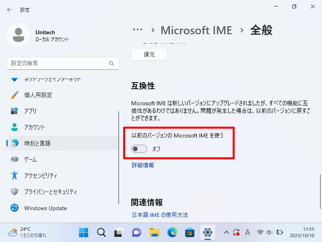The height and width of the screenshot is (242, 322).
Task: Click the アクセシビリティ figure icon
Action: click(14, 175)
